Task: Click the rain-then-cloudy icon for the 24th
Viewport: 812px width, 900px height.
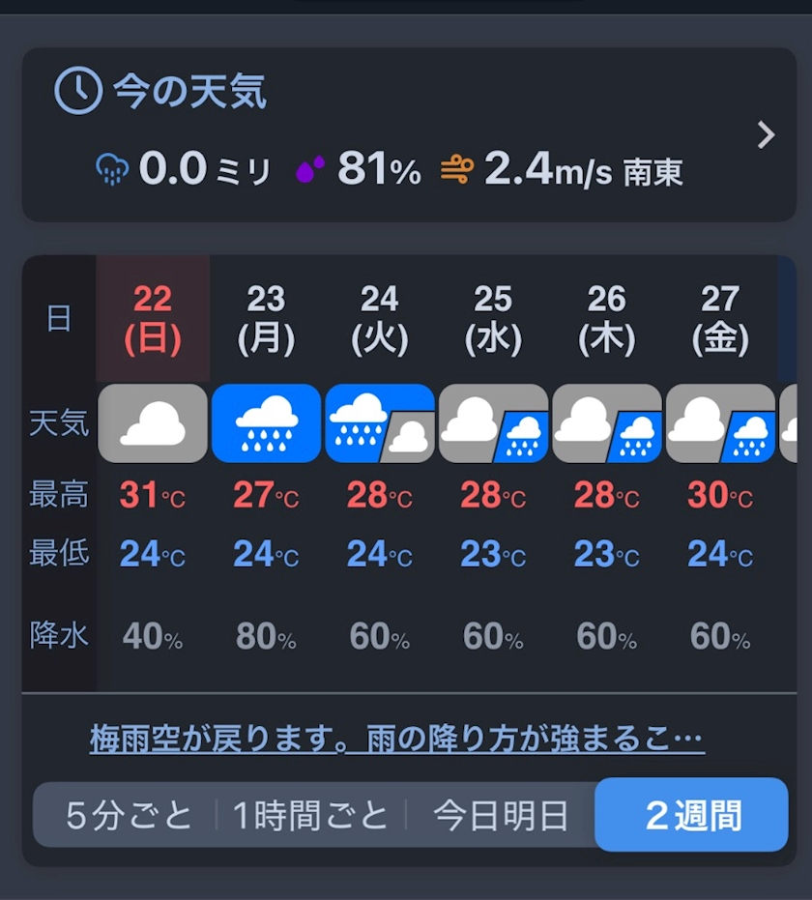Action: (x=380, y=423)
